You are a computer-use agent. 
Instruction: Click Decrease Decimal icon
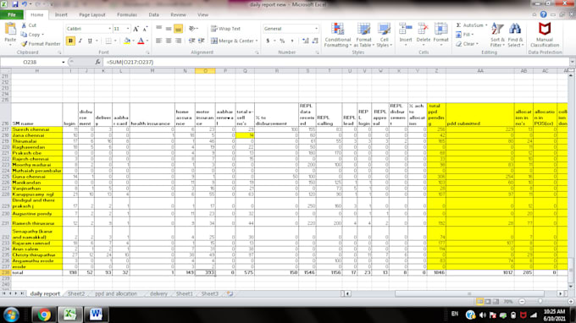[x=315, y=41]
